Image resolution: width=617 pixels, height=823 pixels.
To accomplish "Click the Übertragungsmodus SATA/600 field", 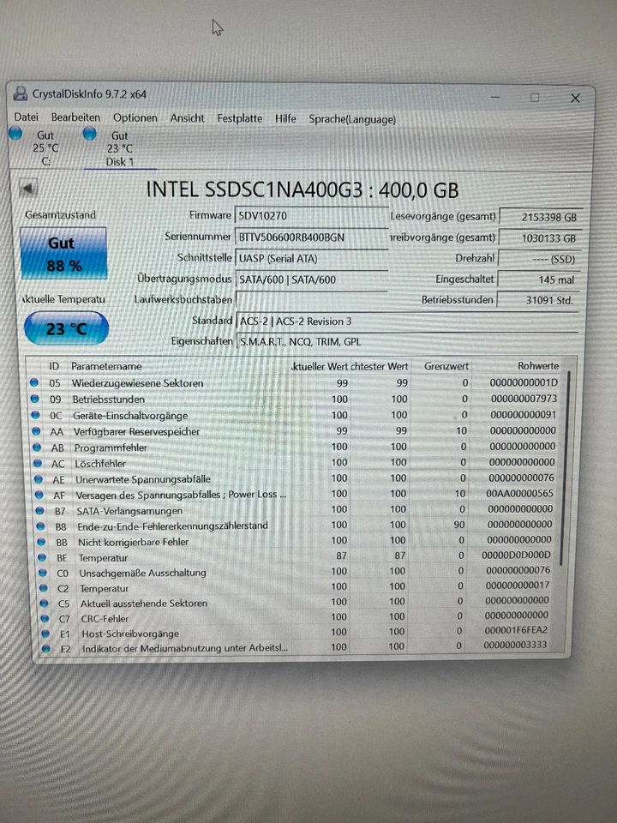I will 311,279.
